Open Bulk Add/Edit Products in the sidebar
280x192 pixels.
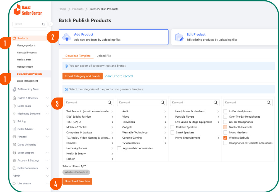(29, 74)
